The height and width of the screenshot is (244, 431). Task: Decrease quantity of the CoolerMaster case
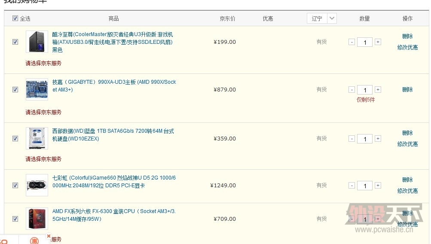coord(352,42)
